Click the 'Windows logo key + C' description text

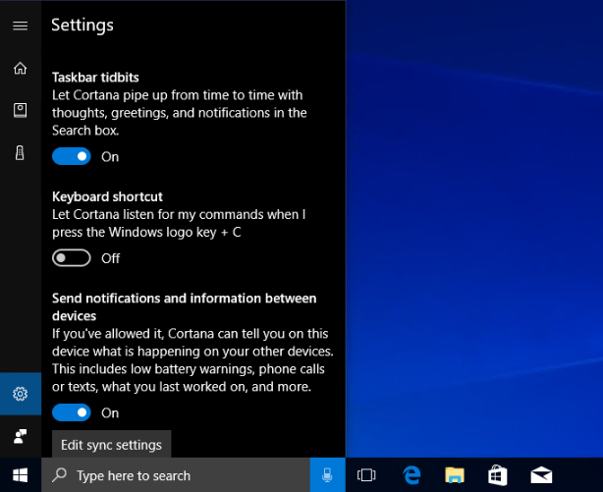click(x=175, y=233)
